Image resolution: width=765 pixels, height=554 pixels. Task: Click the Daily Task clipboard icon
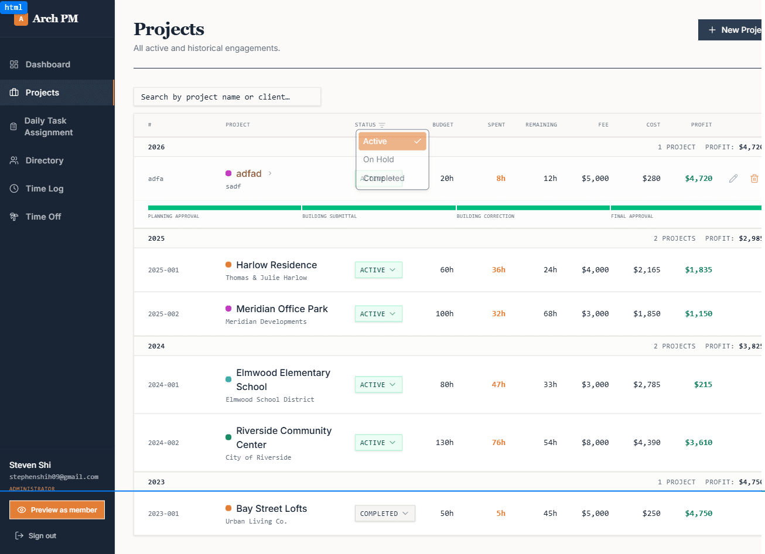tap(13, 126)
